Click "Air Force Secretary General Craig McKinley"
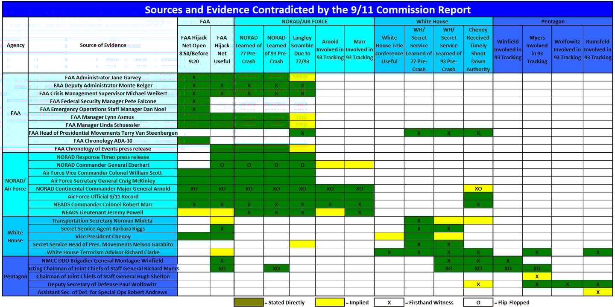615x307 pixels. tap(103, 180)
